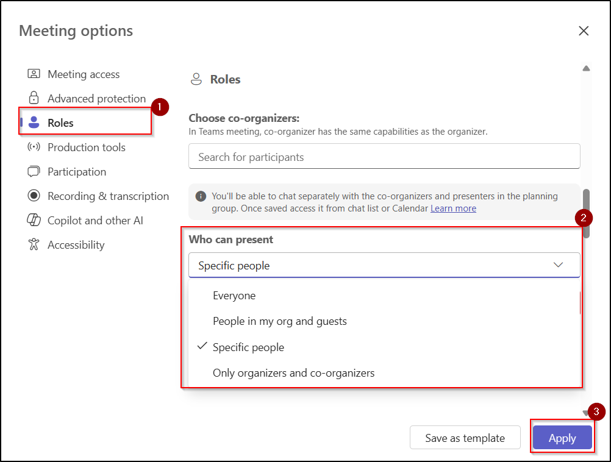Image resolution: width=611 pixels, height=462 pixels.
Task: Pick Only organizers and co-organizers option
Action: tap(293, 373)
